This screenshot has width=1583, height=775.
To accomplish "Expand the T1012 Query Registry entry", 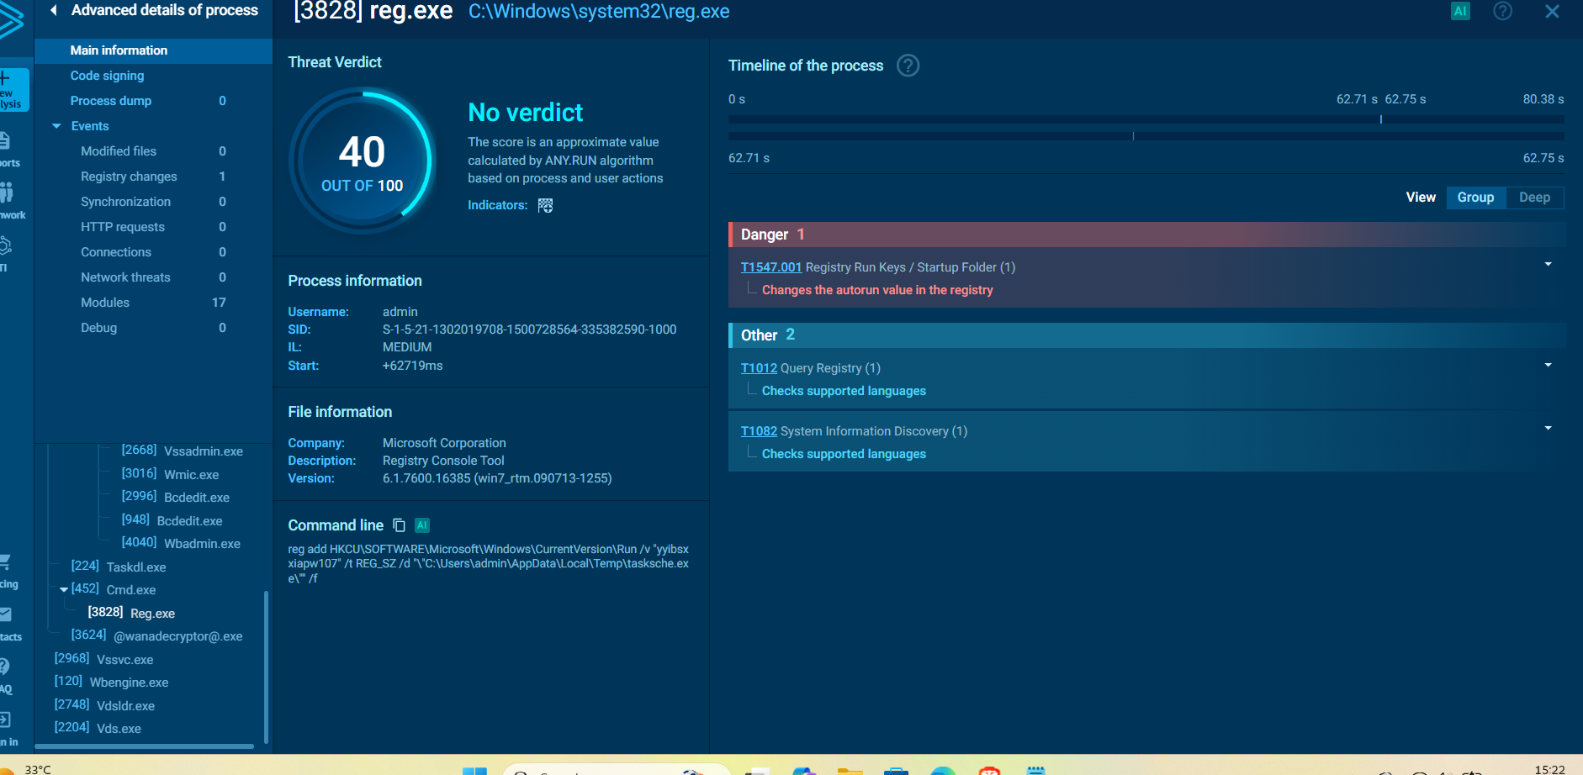I will (1548, 366).
